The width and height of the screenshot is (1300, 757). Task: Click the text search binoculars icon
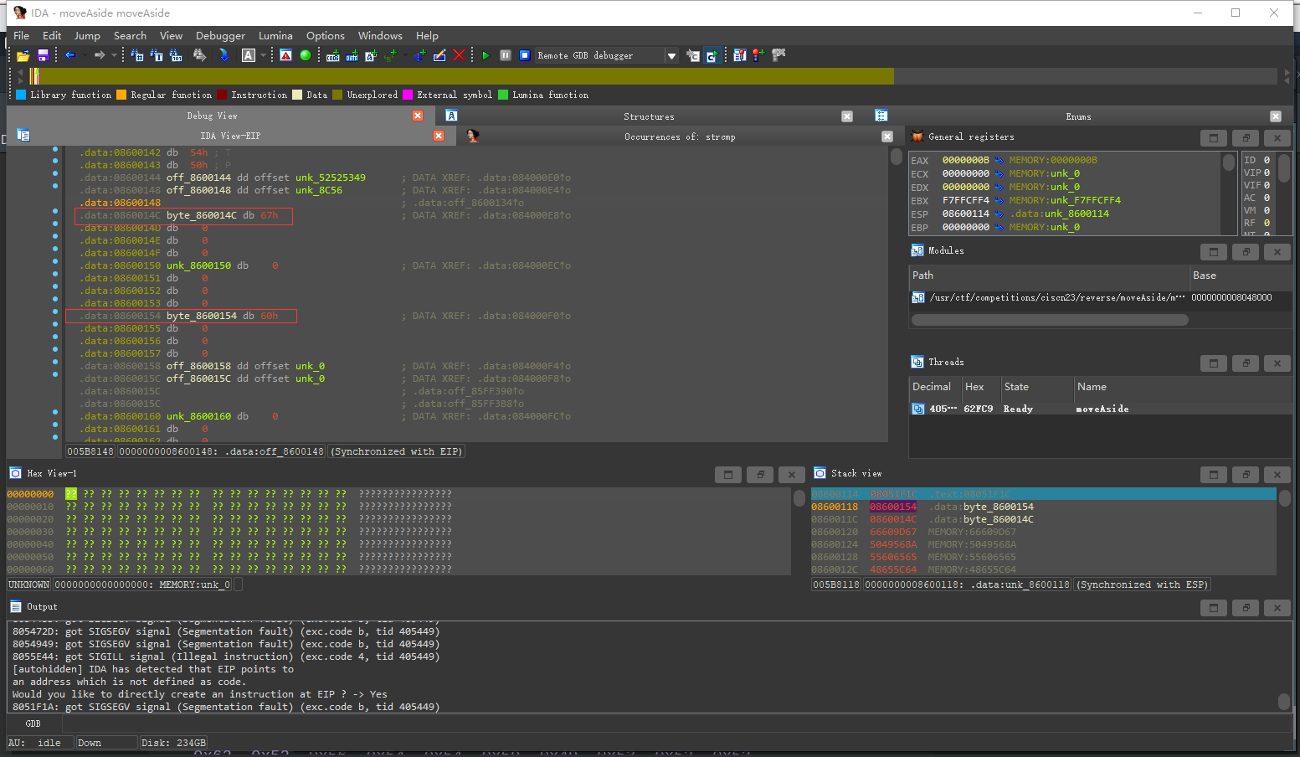(157, 55)
